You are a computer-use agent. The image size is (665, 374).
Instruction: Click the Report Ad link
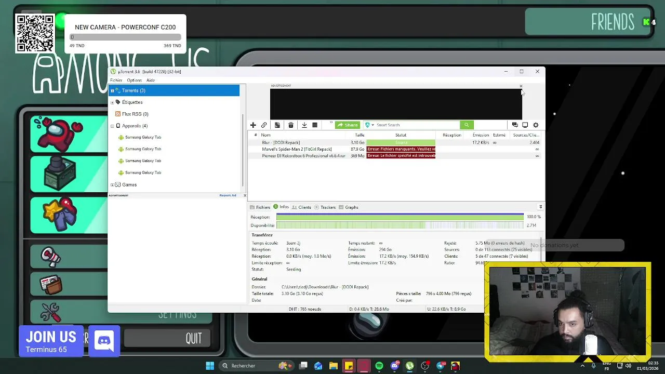228,195
